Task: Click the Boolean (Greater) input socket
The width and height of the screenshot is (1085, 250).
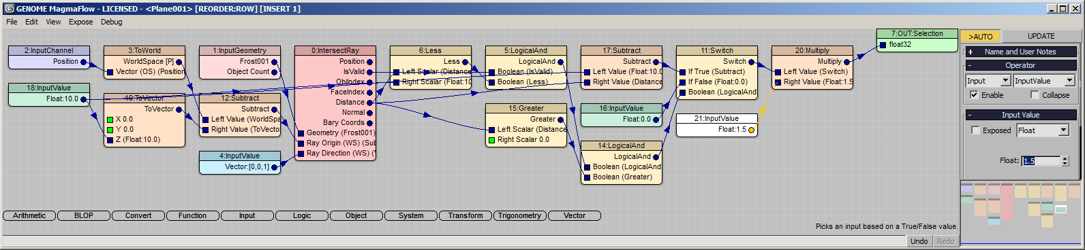Action: (587, 177)
